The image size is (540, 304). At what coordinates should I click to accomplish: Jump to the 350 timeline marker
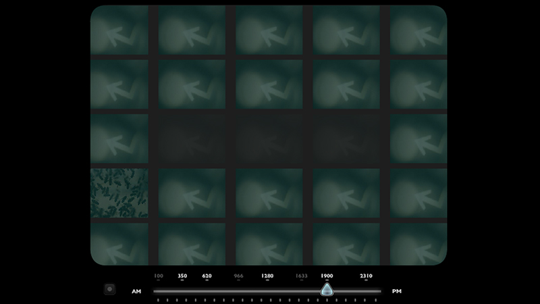(x=182, y=276)
